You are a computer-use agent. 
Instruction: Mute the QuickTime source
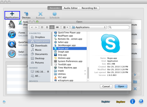click(134, 44)
